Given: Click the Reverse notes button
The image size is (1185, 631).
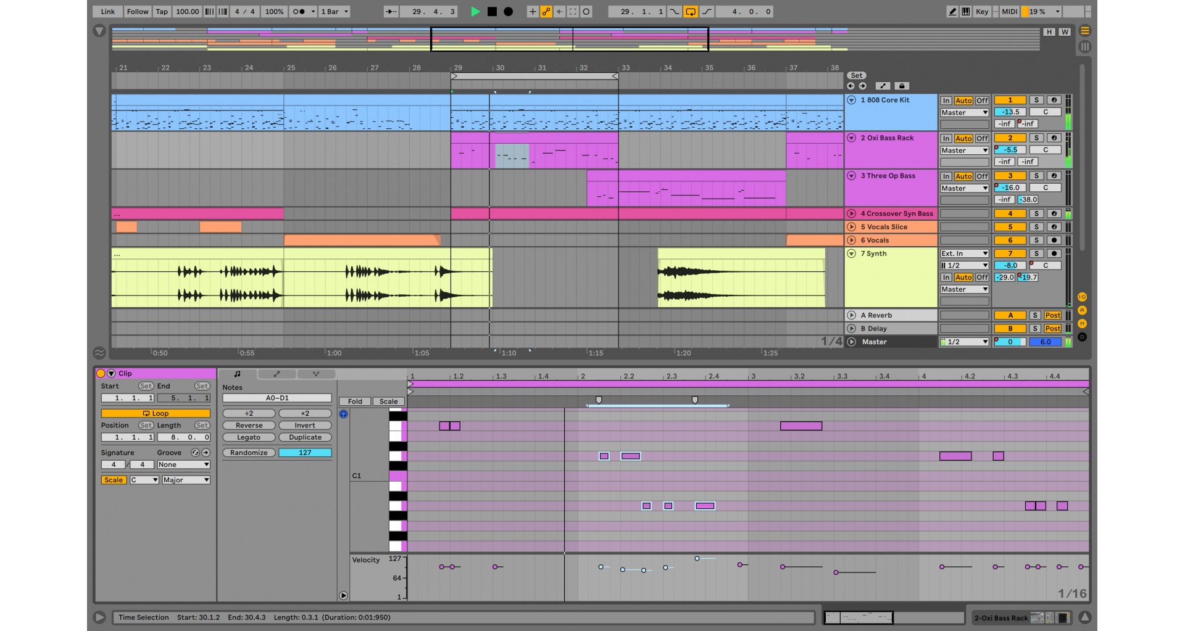Looking at the screenshot, I should 249,426.
